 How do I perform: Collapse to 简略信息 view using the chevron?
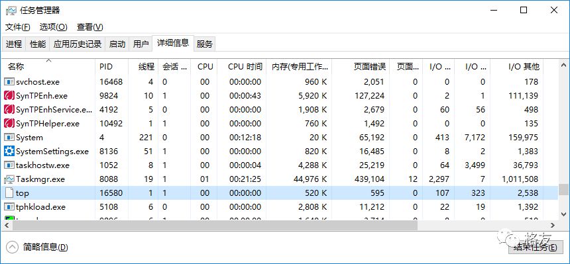[12, 247]
